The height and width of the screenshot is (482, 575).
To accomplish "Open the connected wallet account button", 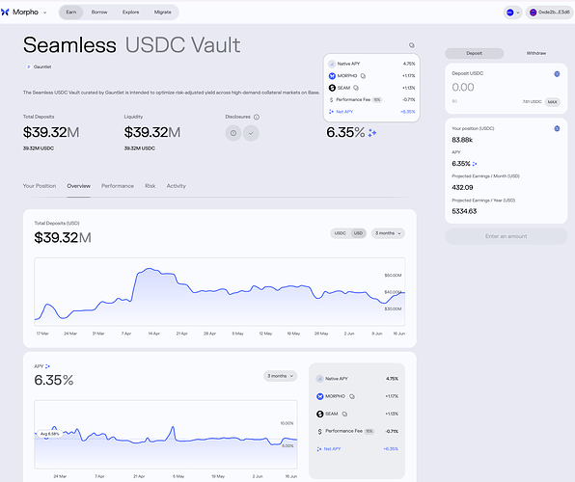I will 549,13.
